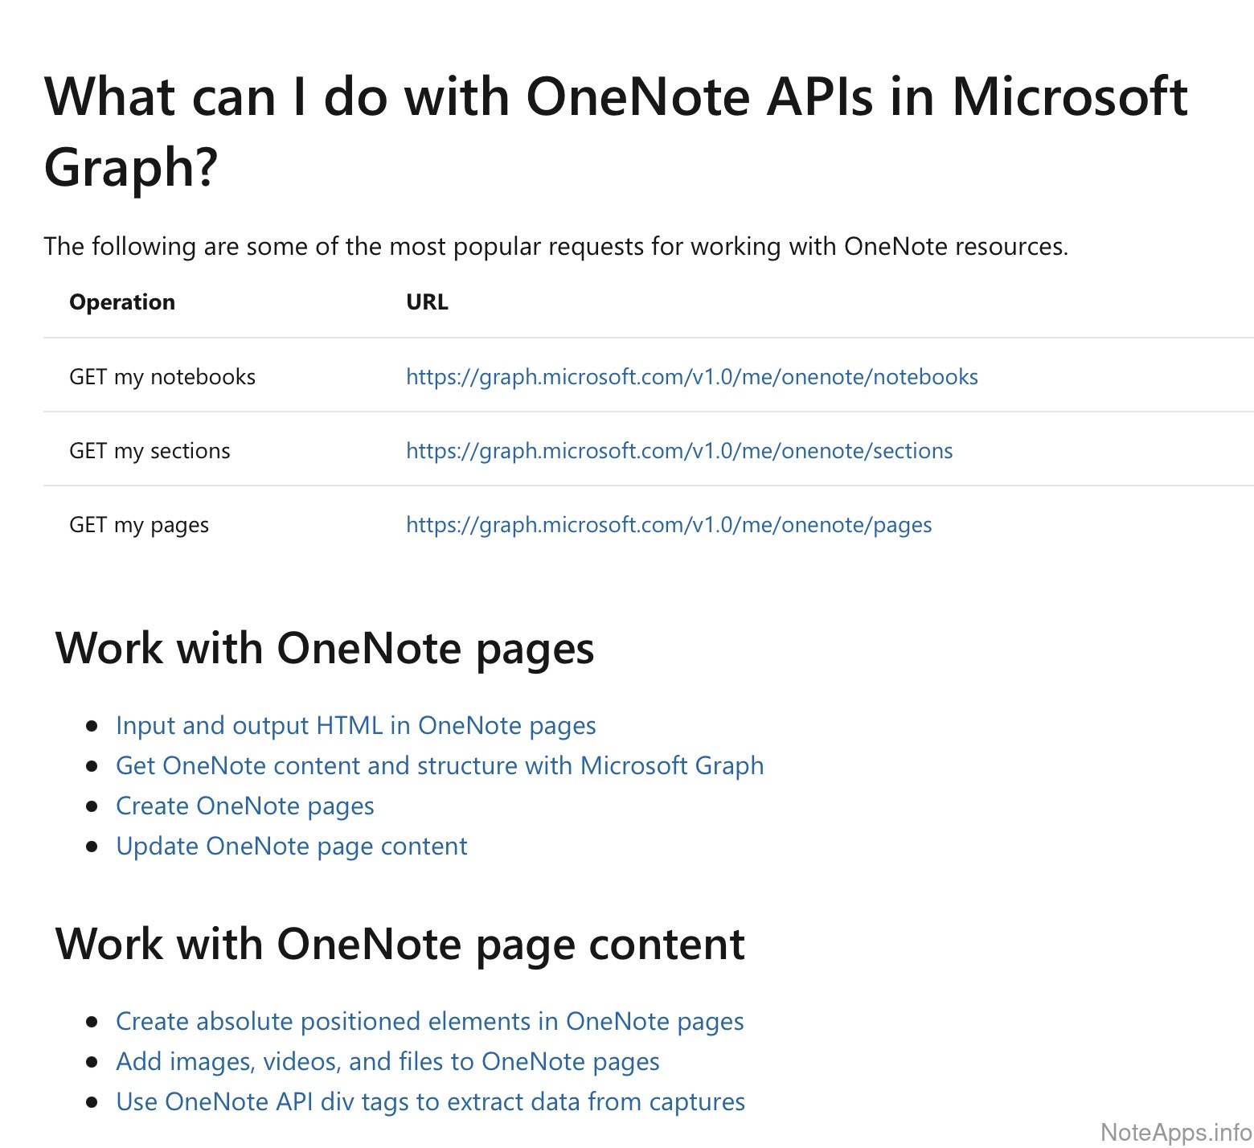The width and height of the screenshot is (1254, 1148).
Task: Click the intro sentence about popular requests
Action: [556, 246]
